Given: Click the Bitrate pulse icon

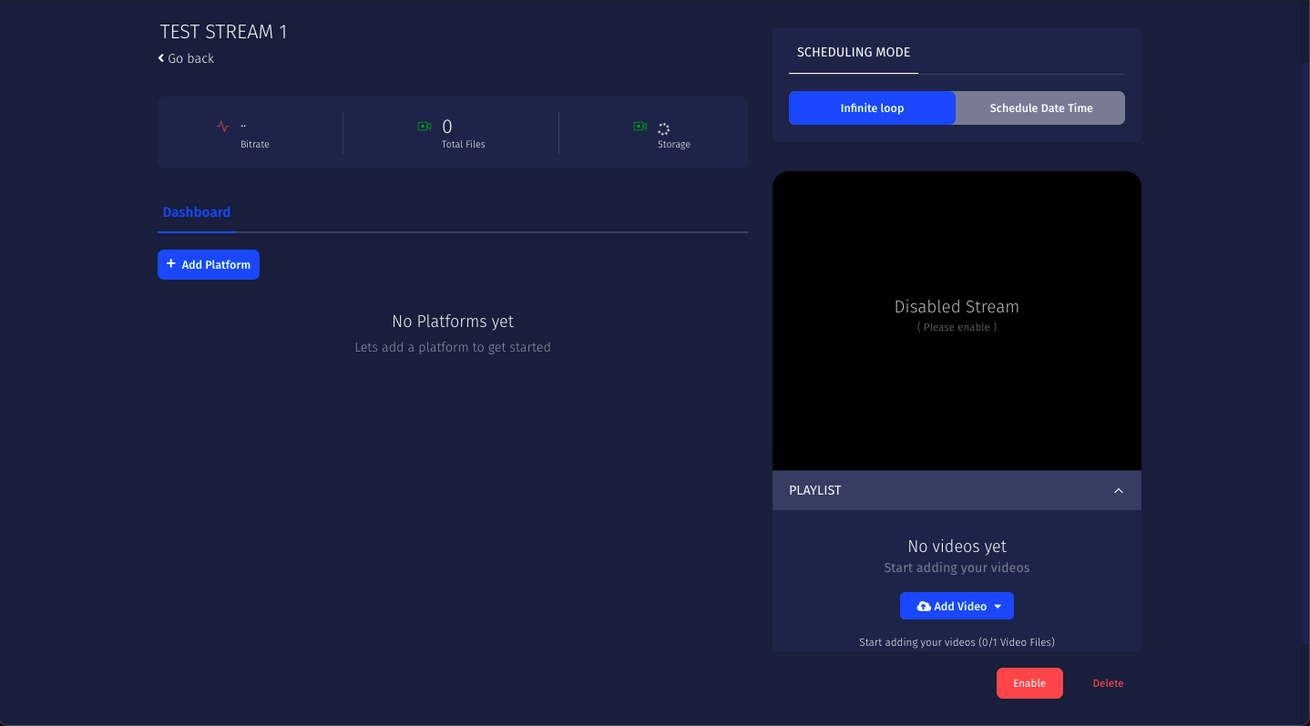Looking at the screenshot, I should click(x=223, y=127).
